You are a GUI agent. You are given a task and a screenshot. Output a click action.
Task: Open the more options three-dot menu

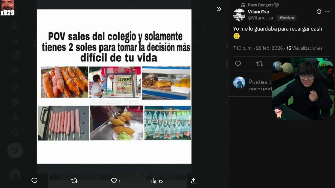[x=327, y=12]
